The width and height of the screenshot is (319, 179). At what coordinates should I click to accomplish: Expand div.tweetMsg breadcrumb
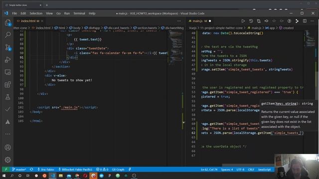172,28
